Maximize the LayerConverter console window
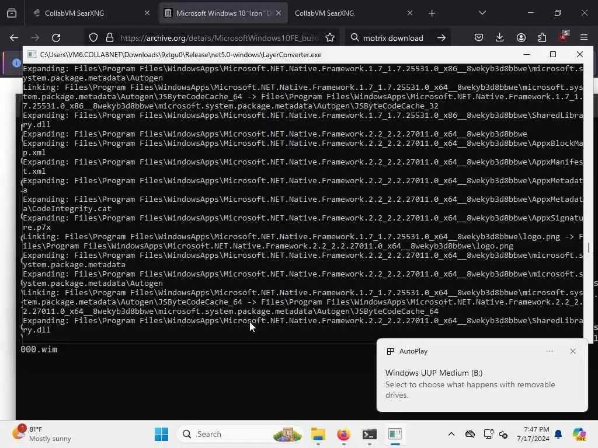Viewport: 598px width, 448px height. pyautogui.click(x=553, y=54)
